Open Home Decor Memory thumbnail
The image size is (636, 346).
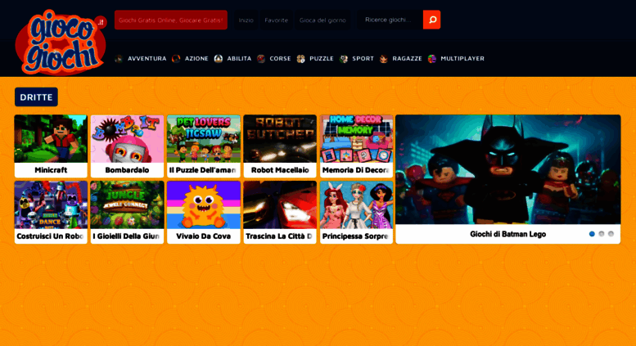click(356, 139)
